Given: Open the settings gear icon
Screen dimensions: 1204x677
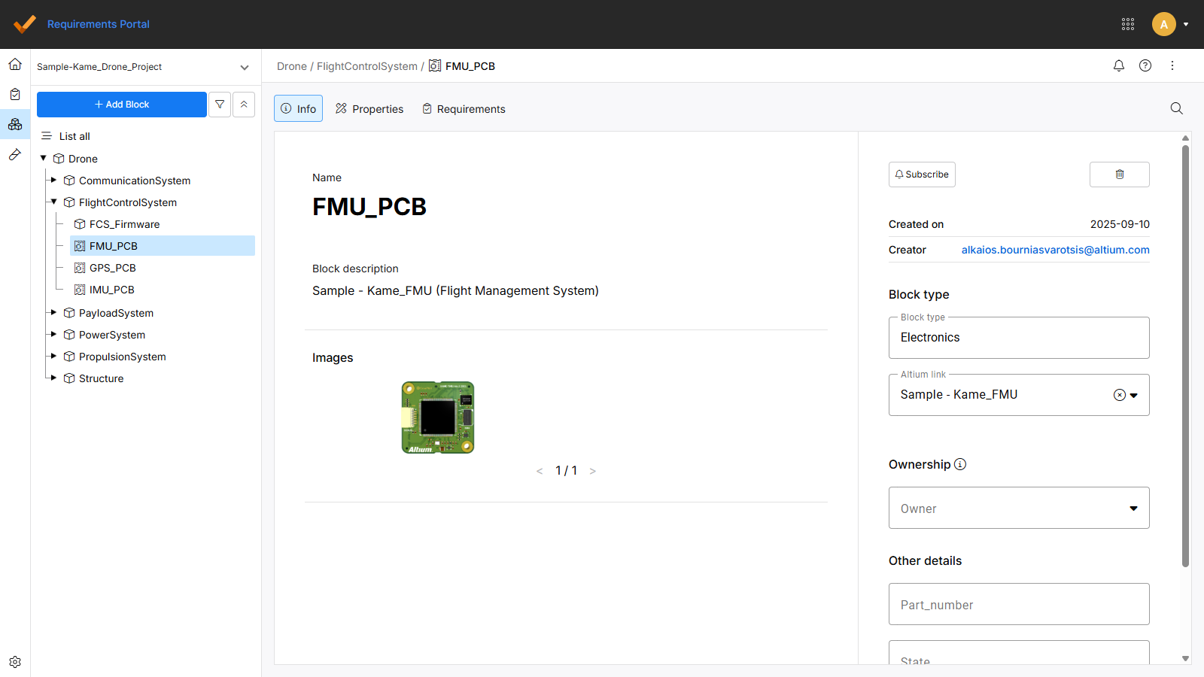Looking at the screenshot, I should click(x=15, y=662).
